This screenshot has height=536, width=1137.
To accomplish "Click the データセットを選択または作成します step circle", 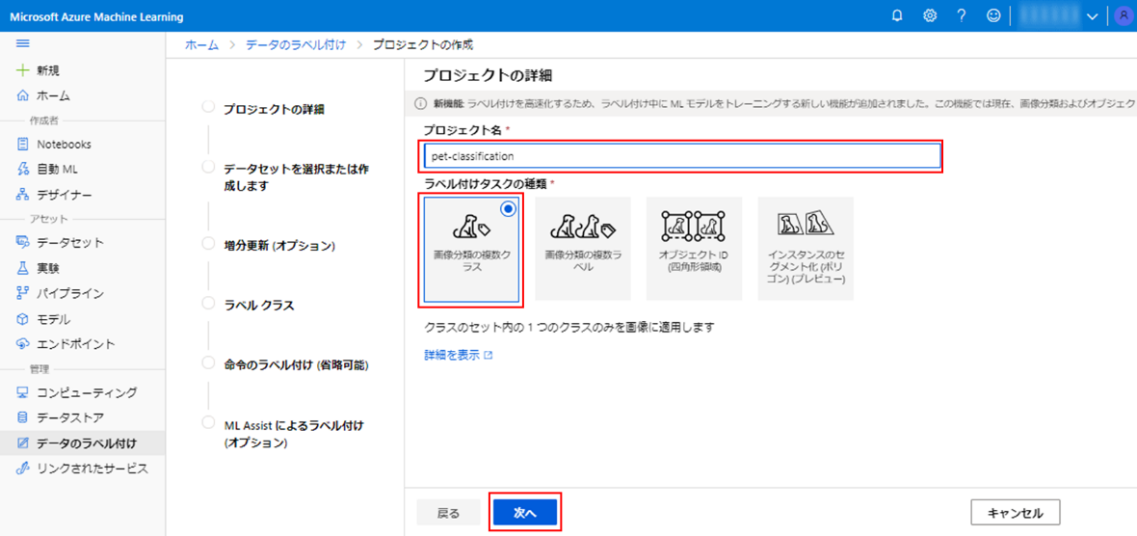I will click(x=208, y=167).
